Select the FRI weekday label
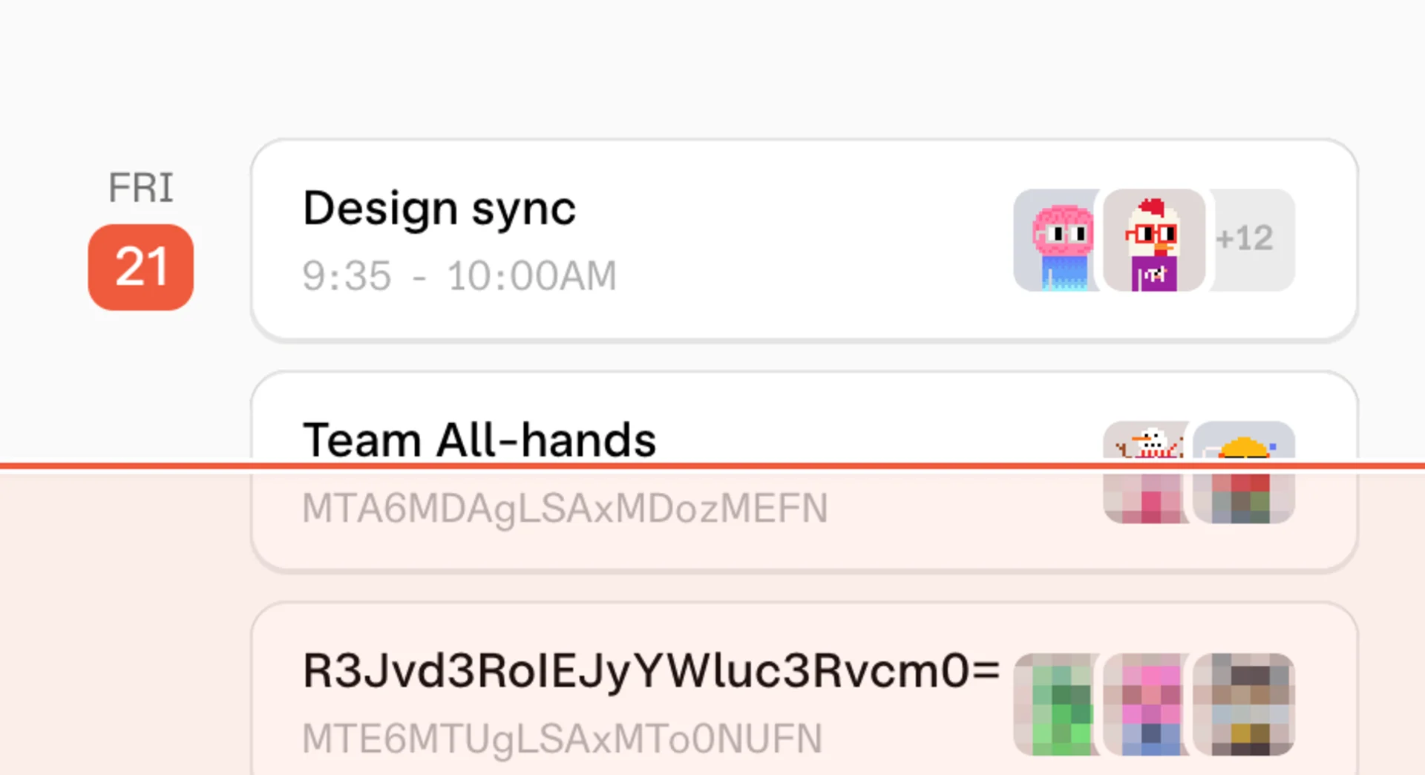Screen dimensions: 1425x775 tap(142, 188)
